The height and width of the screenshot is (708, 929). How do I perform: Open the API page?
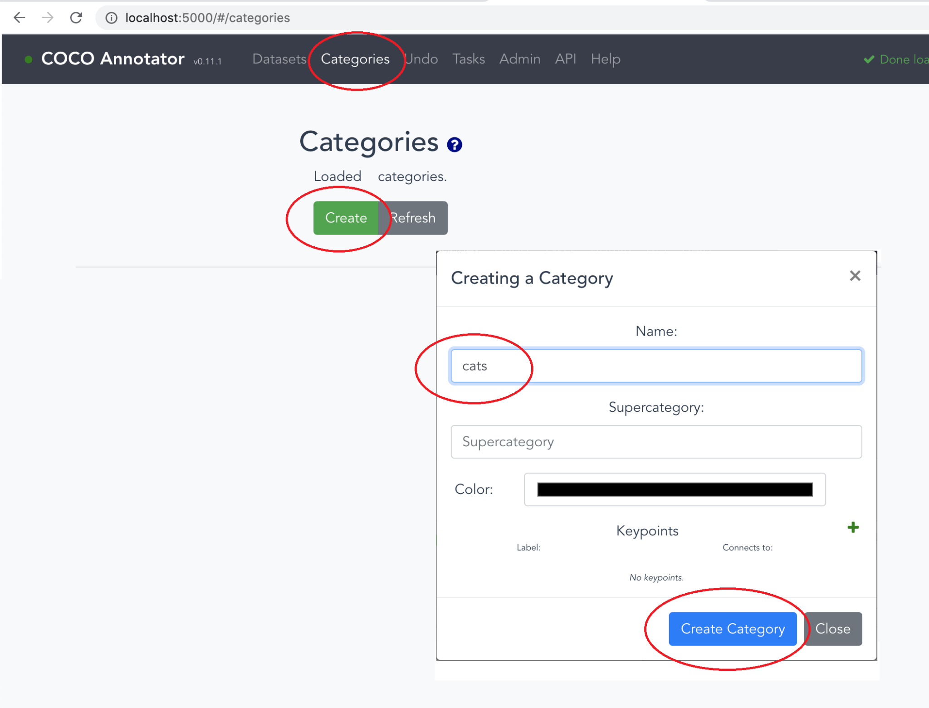click(x=565, y=59)
